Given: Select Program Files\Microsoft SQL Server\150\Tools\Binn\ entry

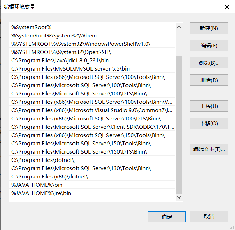Looking at the screenshot, I should 92,144.
